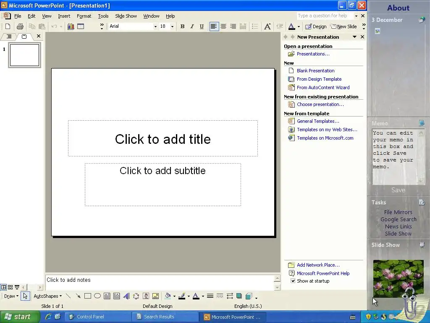This screenshot has height=323, width=430.
Task: Click the Blank Presentation link
Action: [x=315, y=71]
